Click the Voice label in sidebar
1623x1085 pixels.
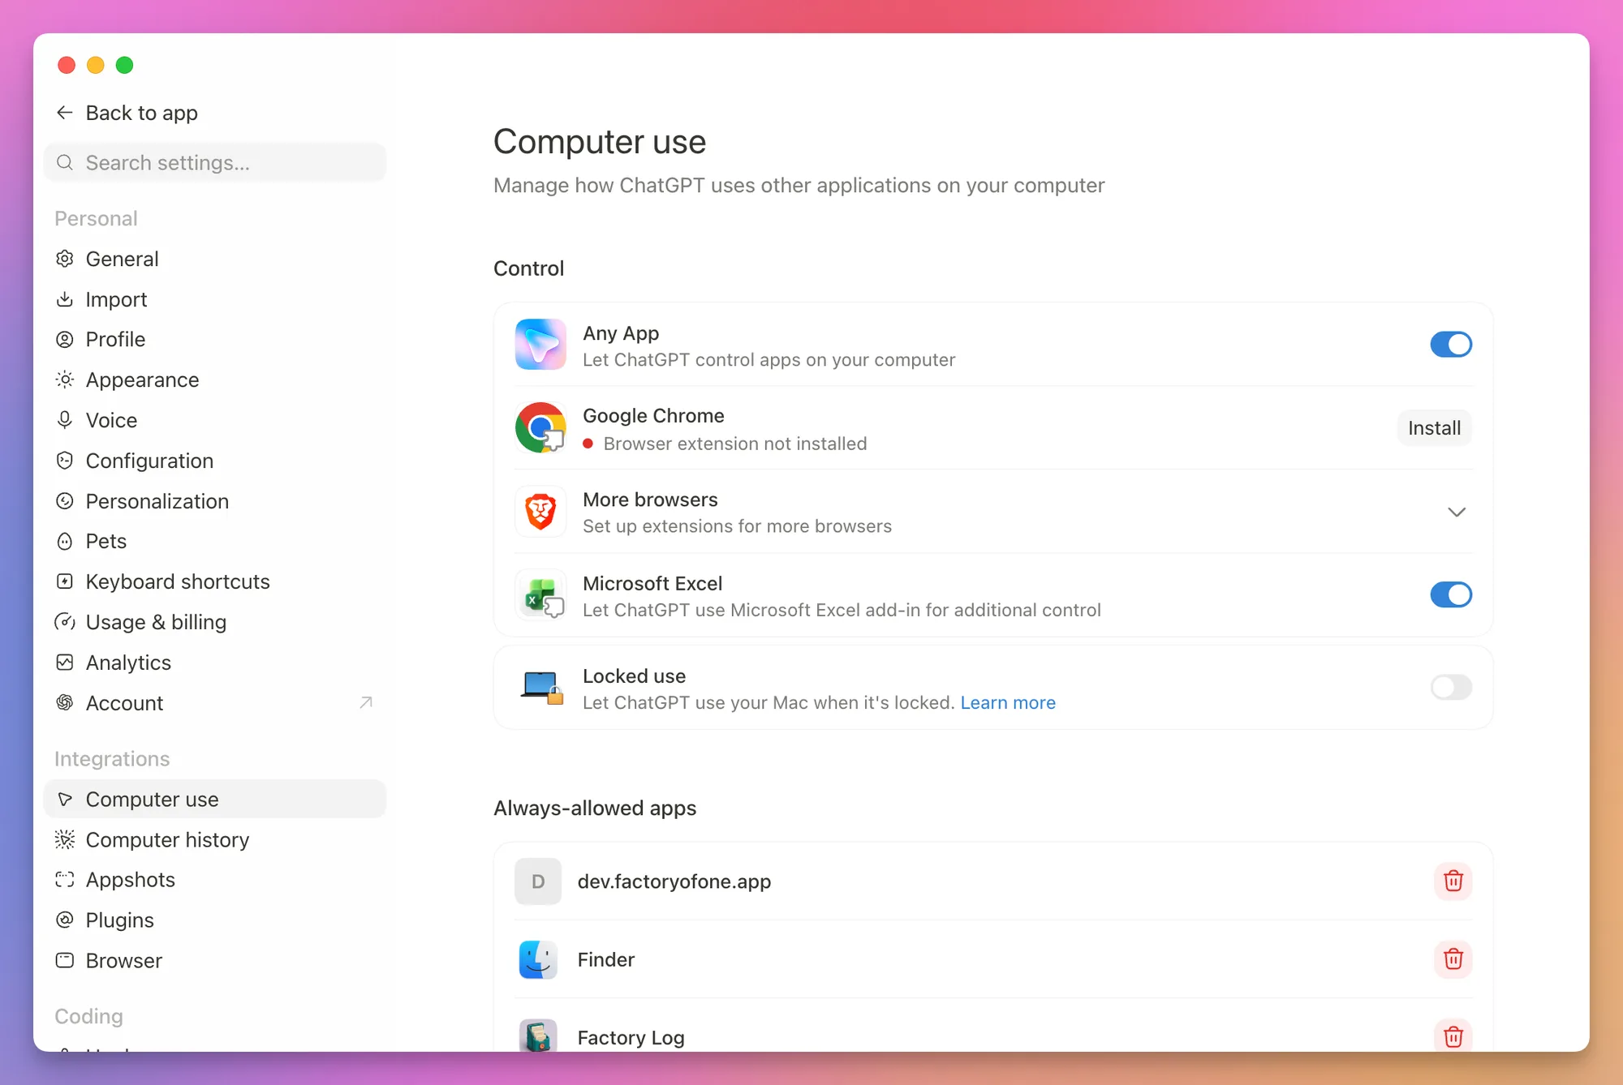click(x=111, y=420)
